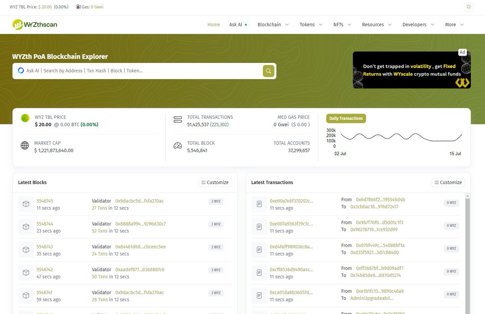485x314 pixels.
Task: Click document icon for transaction 0xe007a9363f29c1c
Action: (259, 227)
